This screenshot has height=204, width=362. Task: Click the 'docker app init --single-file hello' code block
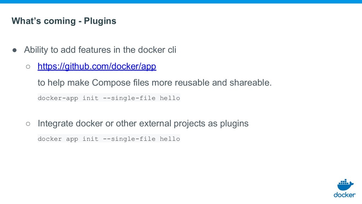(x=109, y=139)
